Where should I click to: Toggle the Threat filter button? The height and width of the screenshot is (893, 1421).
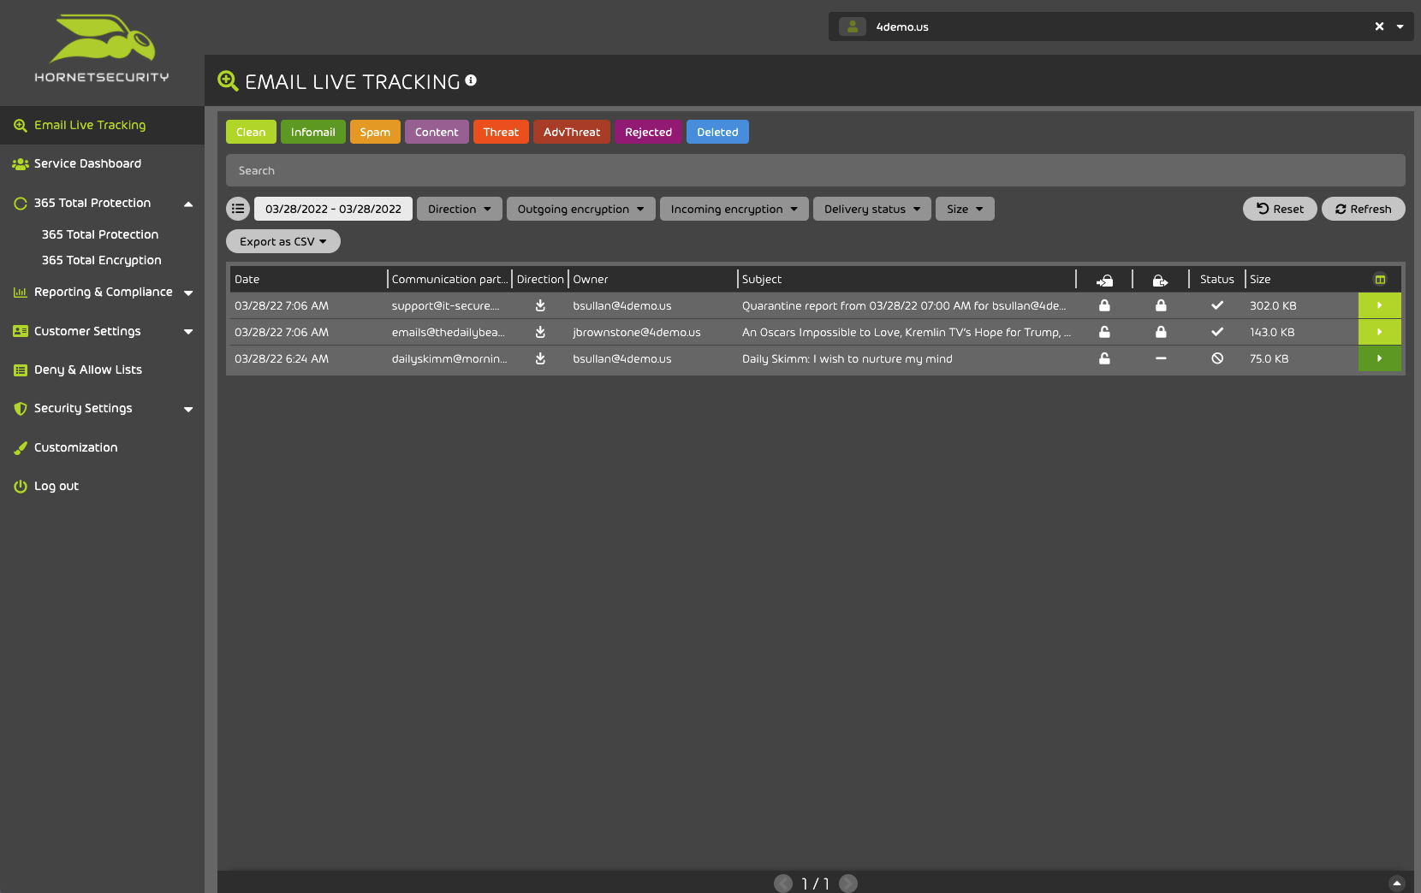pyautogui.click(x=501, y=132)
